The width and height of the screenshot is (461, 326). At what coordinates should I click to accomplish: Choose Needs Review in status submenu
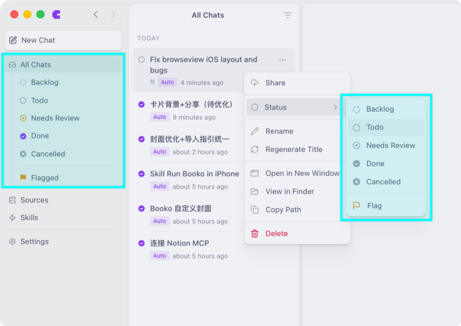pyautogui.click(x=390, y=146)
